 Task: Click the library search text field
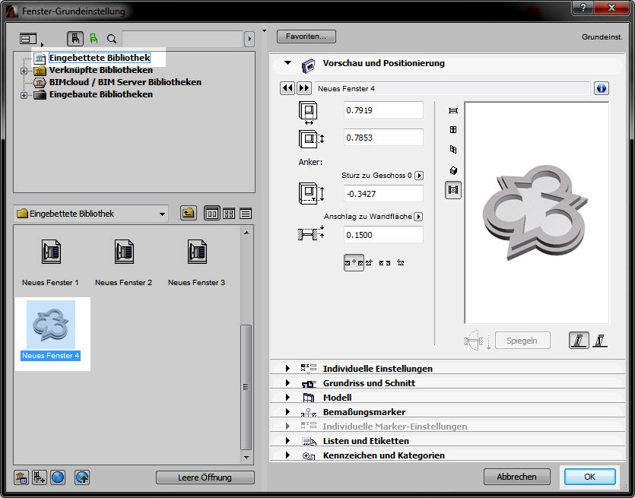coord(183,39)
